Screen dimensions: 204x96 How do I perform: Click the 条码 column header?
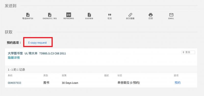pyautogui.click(x=10, y=75)
